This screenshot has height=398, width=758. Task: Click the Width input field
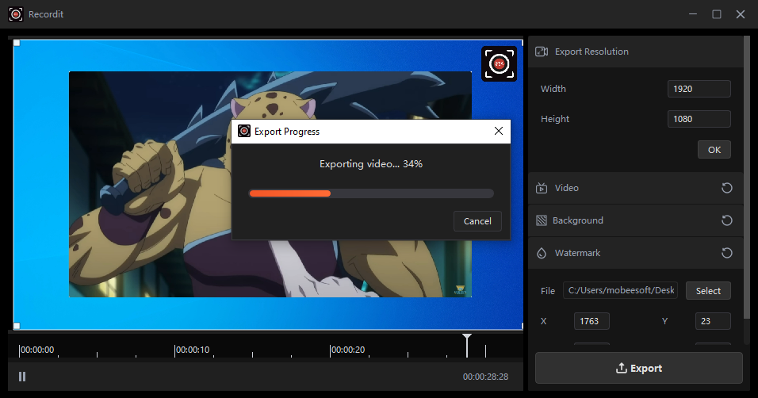tap(699, 89)
